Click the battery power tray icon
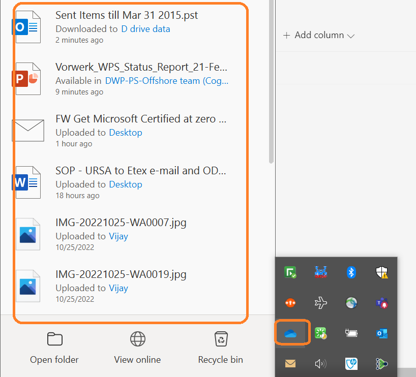Image resolution: width=416 pixels, height=377 pixels. pyautogui.click(x=350, y=333)
